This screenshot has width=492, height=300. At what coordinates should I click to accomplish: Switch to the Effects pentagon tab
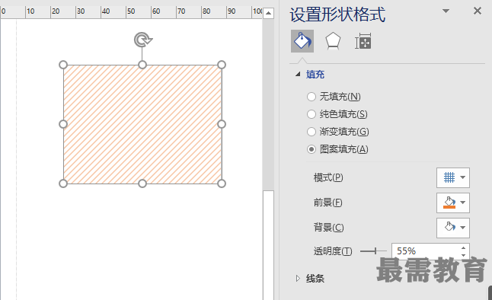[333, 41]
